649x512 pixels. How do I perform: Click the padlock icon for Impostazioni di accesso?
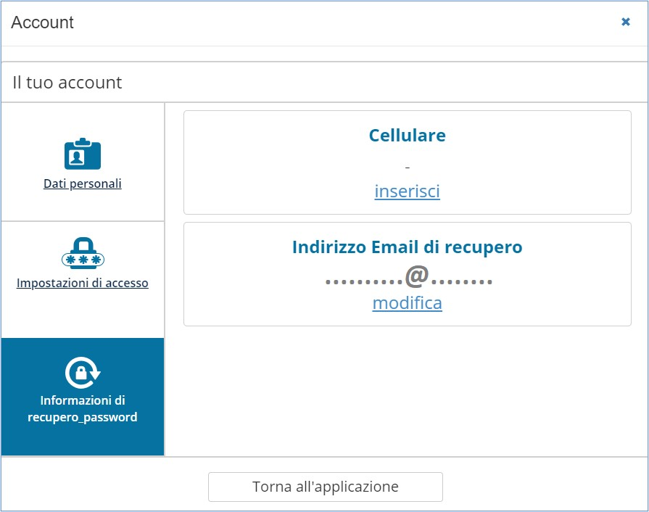click(83, 253)
